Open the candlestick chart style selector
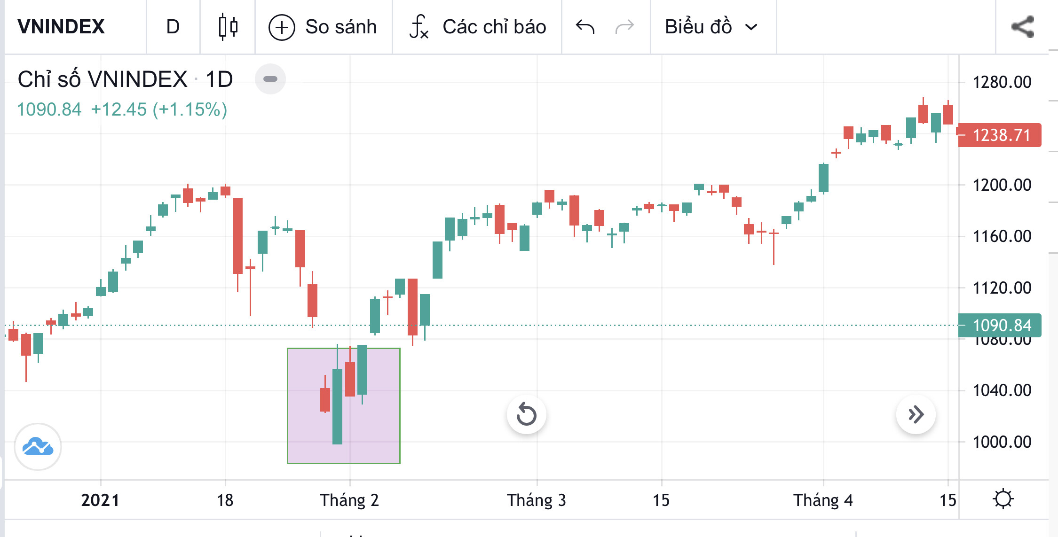1058x537 pixels. [x=228, y=27]
